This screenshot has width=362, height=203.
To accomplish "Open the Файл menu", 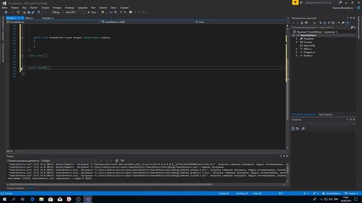I will (5, 7).
